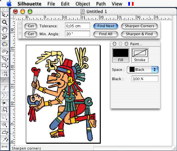The height and width of the screenshot is (151, 177).
Task: Select the magnifying glass zoom tool
Action: point(5,22)
